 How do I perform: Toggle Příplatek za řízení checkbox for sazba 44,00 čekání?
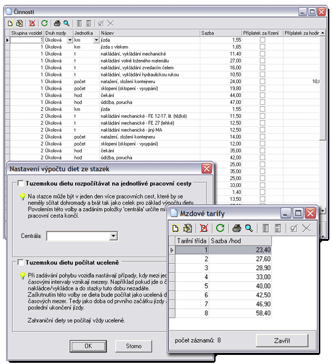point(262,95)
